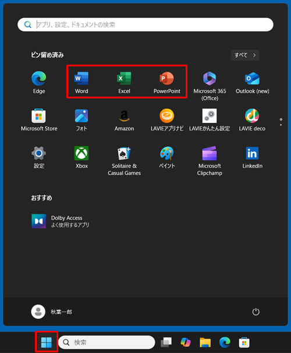291x353 pixels.
Task: Open recommended Dolby Access item
Action: [x=61, y=221]
